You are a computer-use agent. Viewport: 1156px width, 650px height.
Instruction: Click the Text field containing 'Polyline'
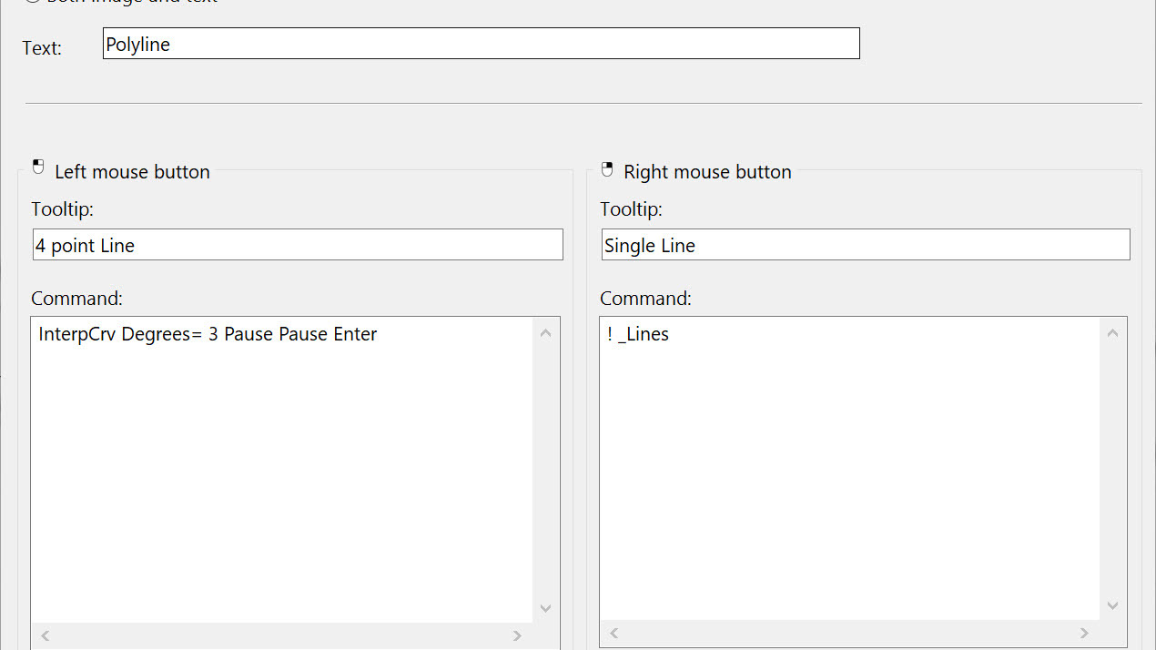(481, 44)
